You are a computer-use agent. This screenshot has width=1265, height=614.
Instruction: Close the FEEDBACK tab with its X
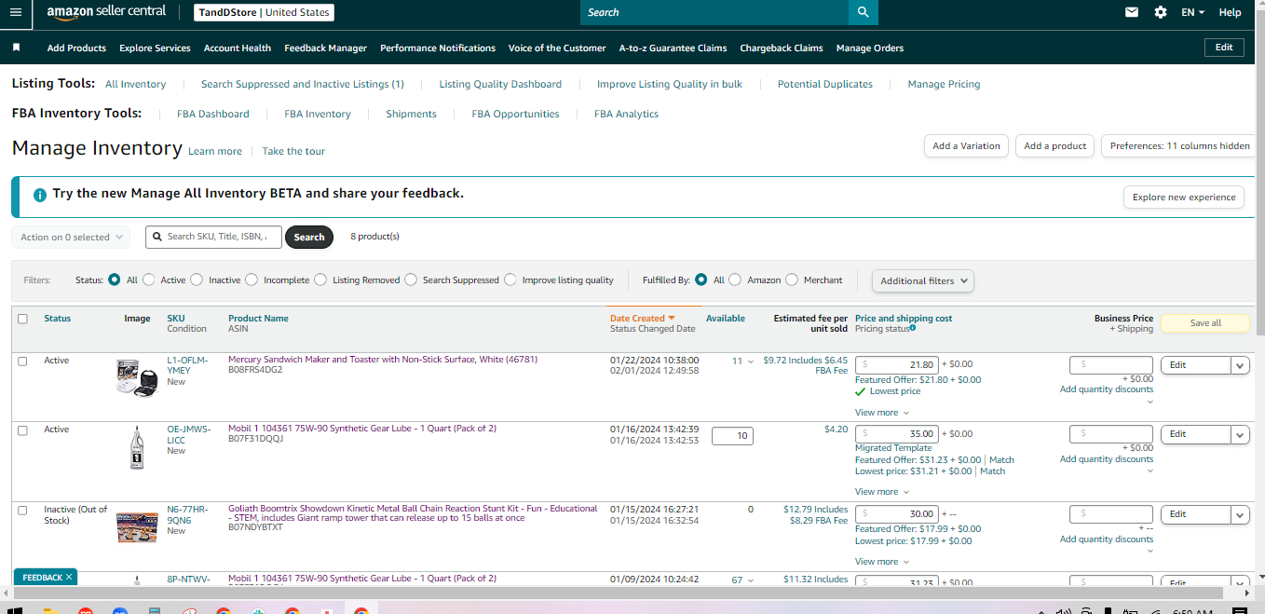pos(69,578)
